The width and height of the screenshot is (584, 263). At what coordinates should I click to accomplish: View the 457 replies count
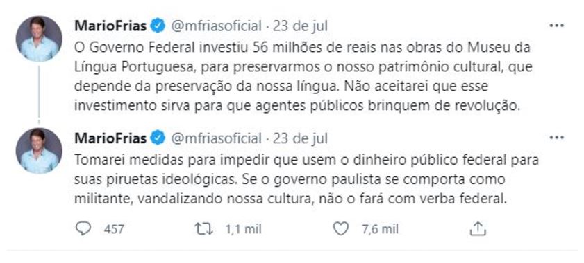[114, 229]
